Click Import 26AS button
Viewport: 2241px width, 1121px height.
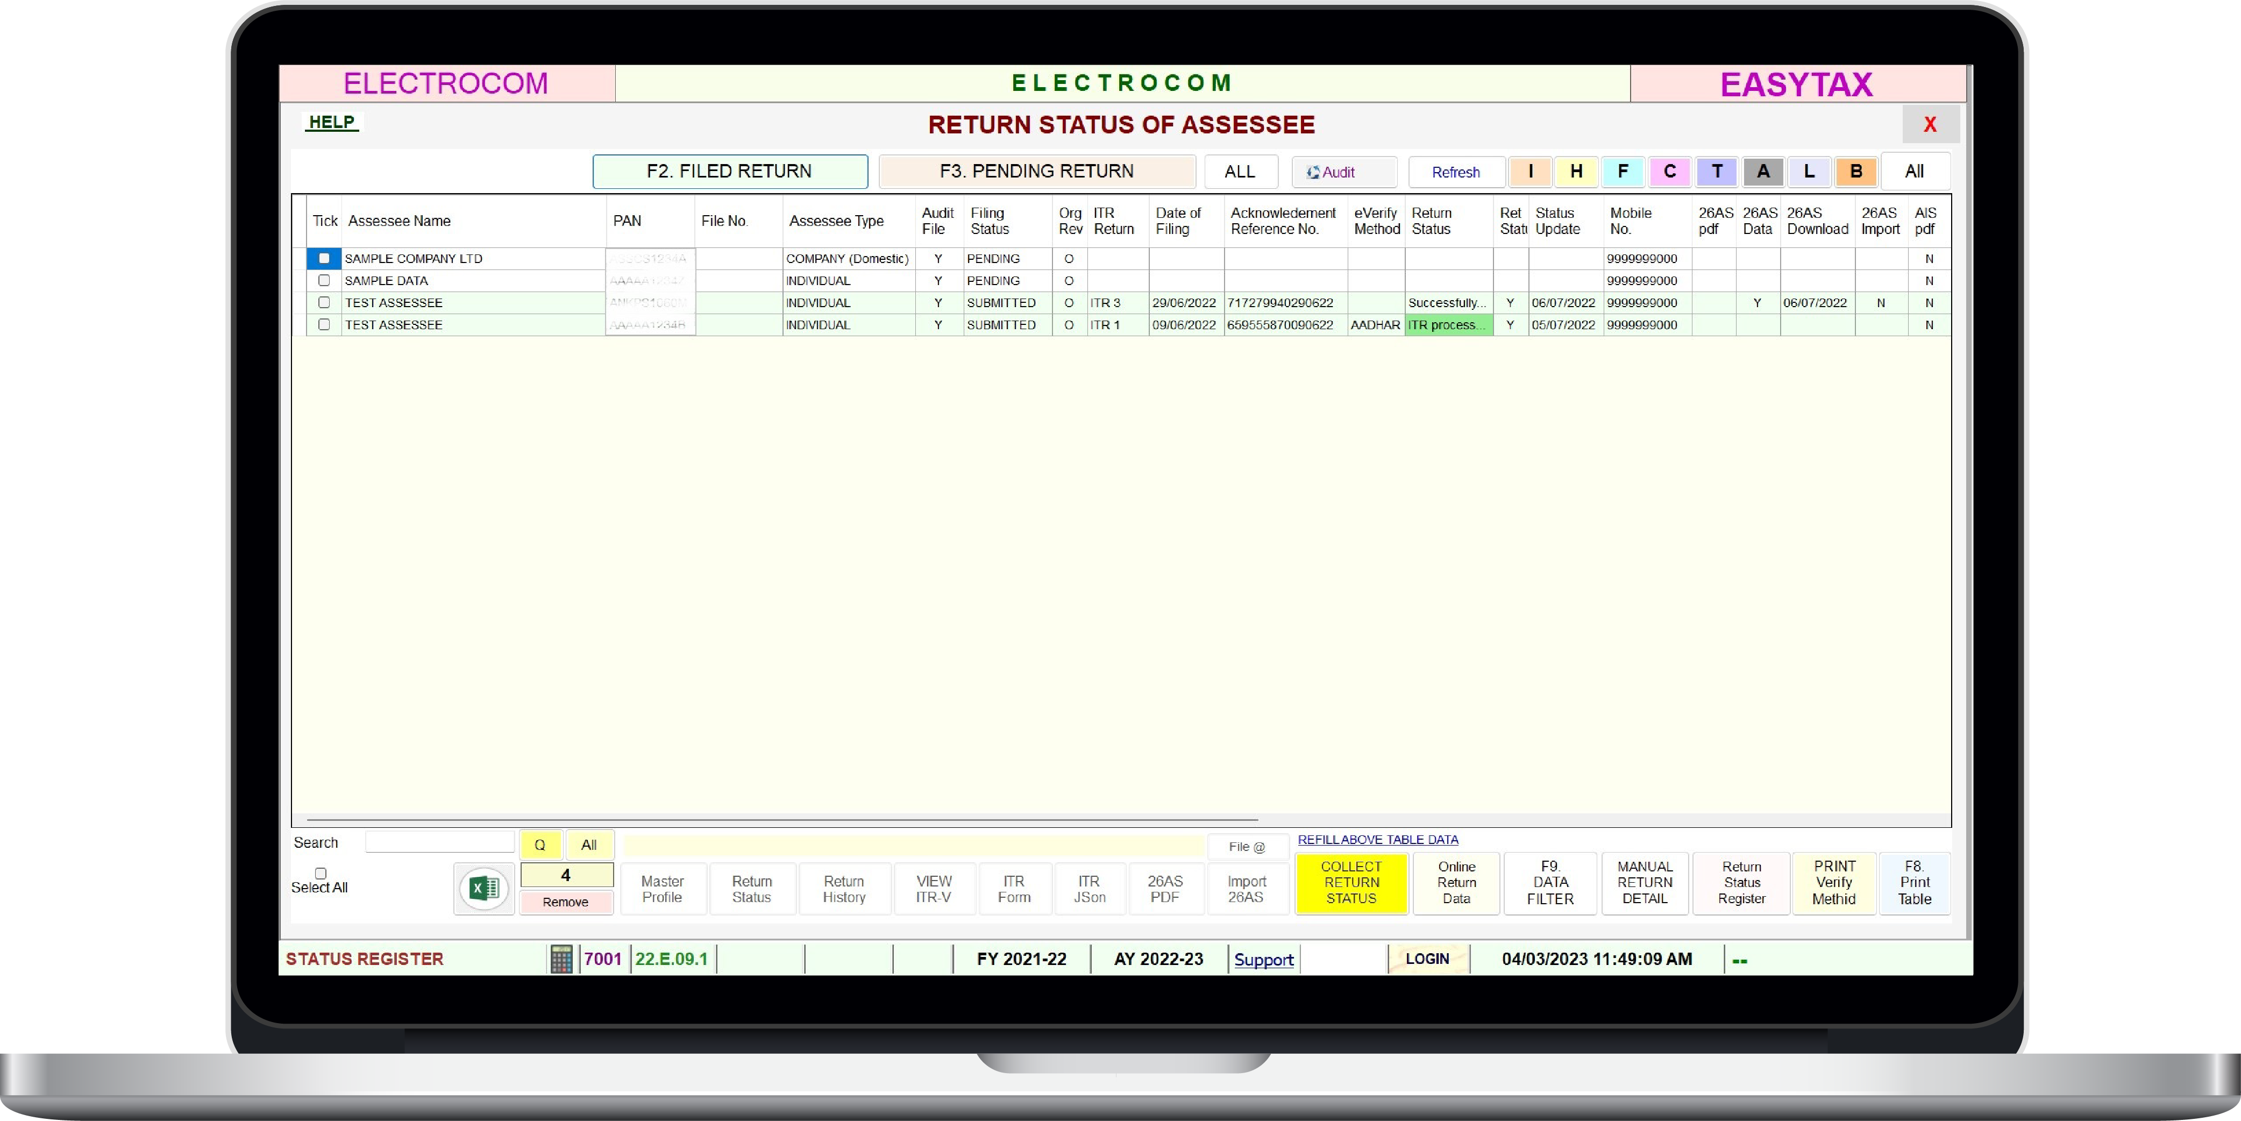1247,889
